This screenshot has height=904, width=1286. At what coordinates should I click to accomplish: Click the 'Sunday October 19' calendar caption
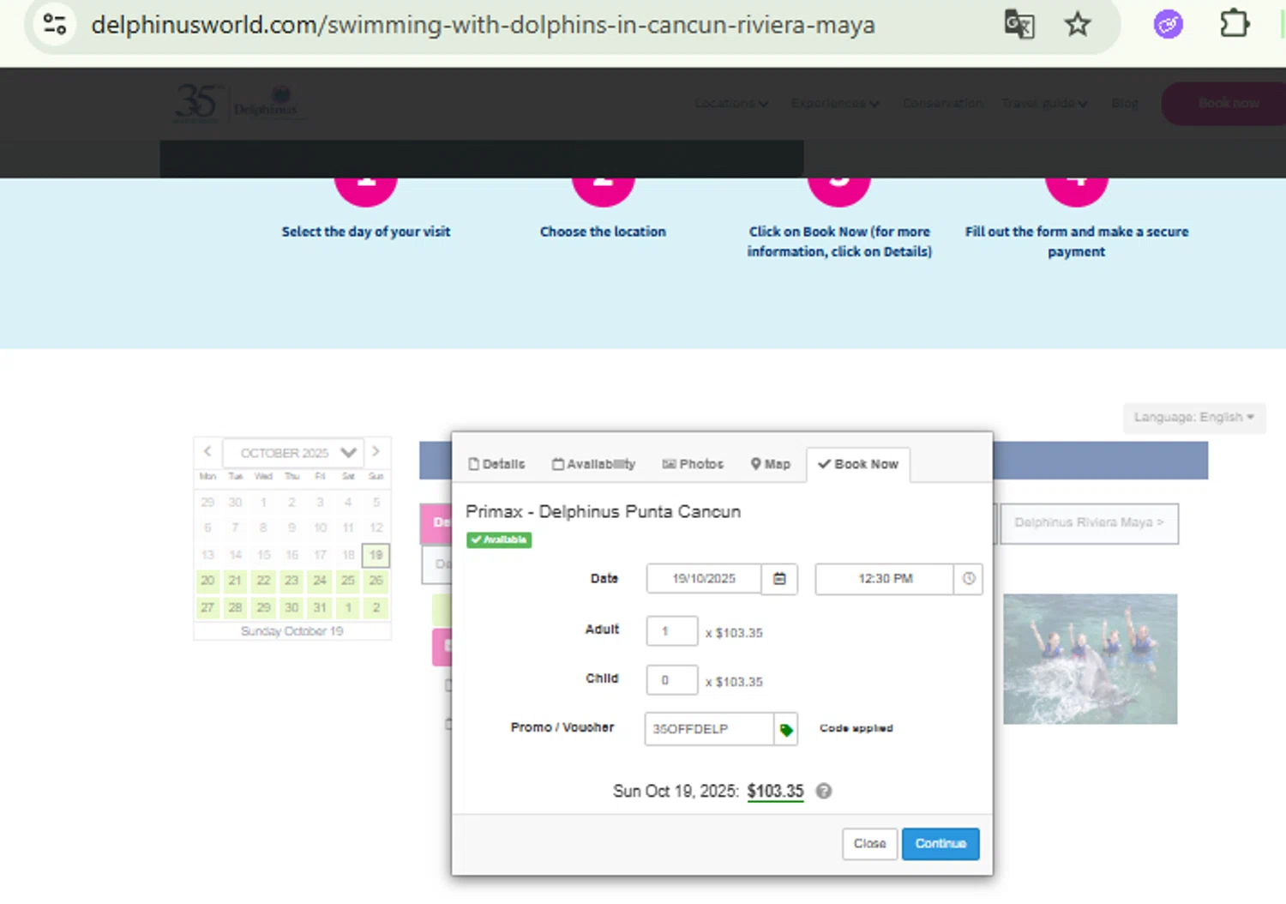coord(291,631)
